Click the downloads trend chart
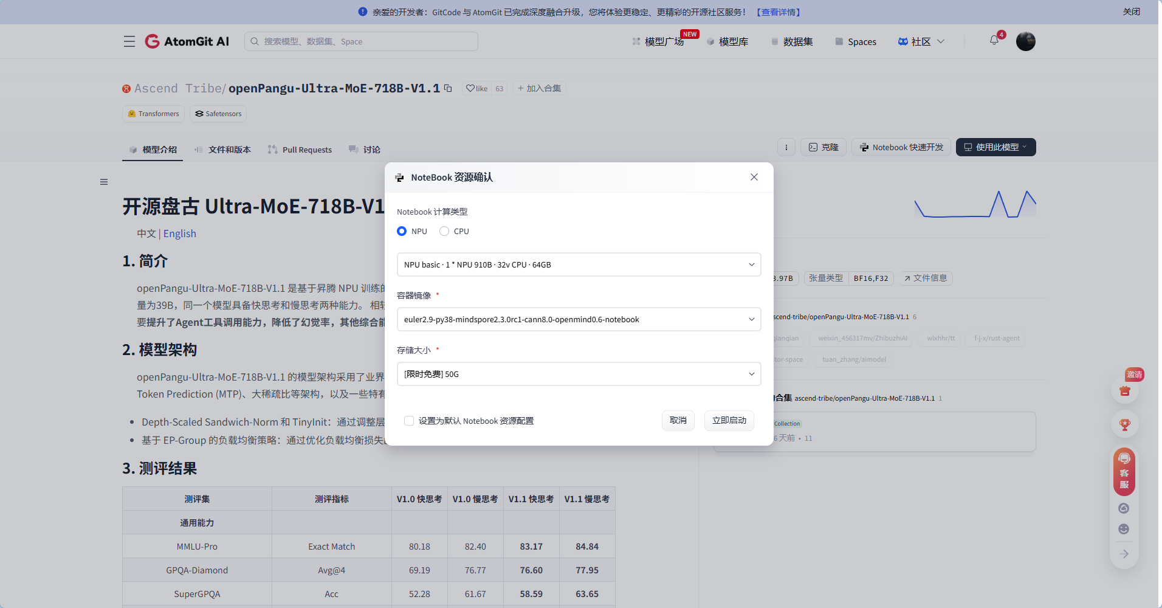 click(x=975, y=204)
